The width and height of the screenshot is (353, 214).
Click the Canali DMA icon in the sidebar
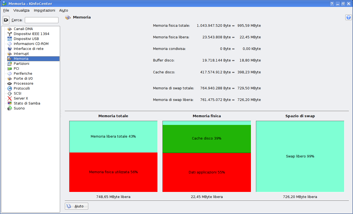click(x=10, y=29)
